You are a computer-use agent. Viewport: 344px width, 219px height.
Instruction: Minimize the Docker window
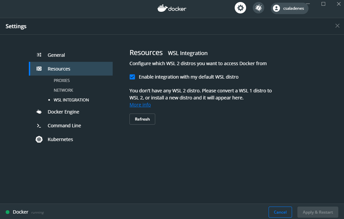click(x=308, y=4)
